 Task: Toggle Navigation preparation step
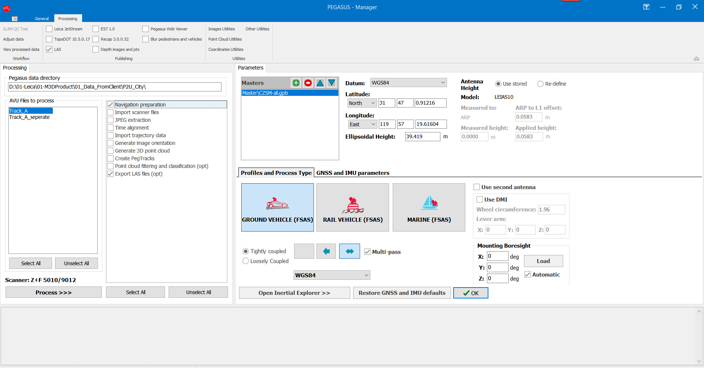(110, 105)
